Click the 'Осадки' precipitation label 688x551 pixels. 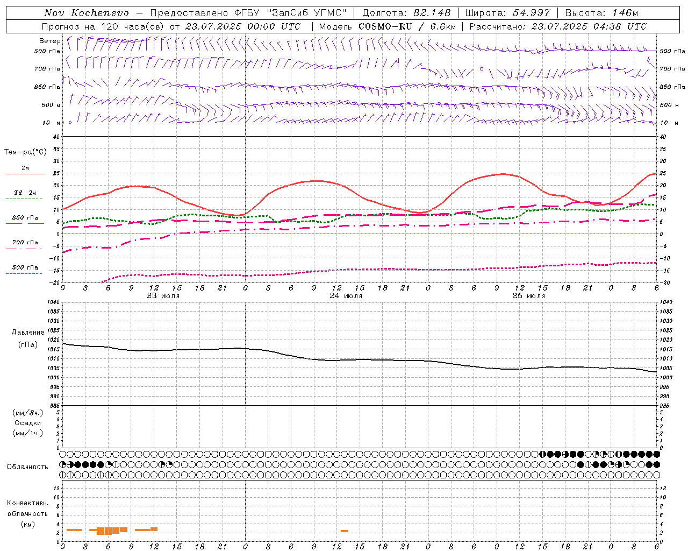click(x=27, y=423)
